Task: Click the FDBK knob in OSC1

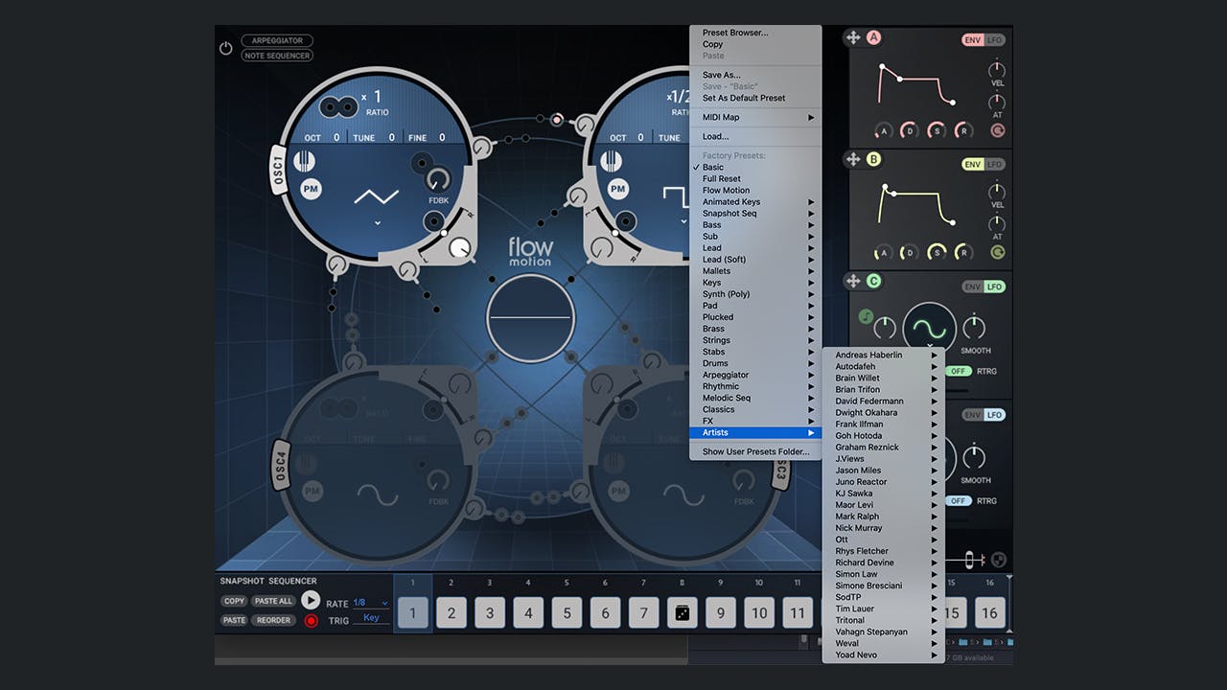Action: (438, 181)
